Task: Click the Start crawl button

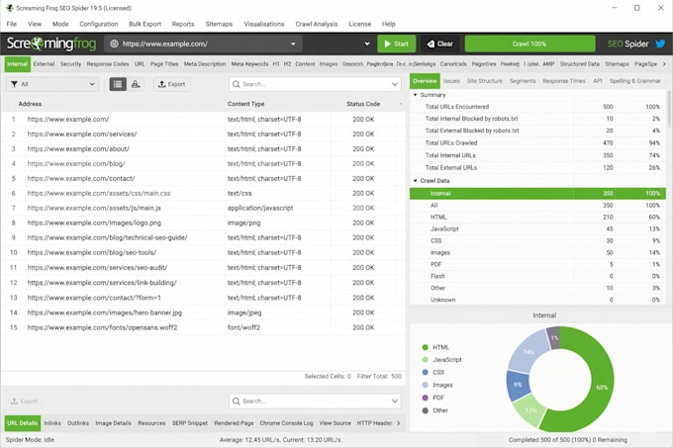Action: [x=397, y=44]
